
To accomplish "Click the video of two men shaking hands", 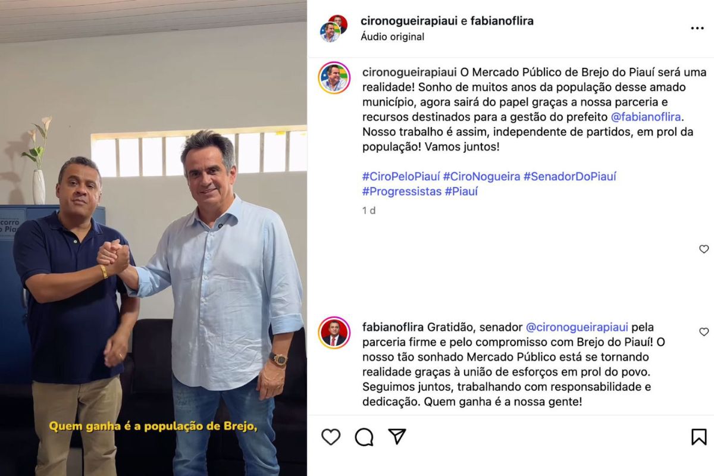I will pyautogui.click(x=154, y=238).
